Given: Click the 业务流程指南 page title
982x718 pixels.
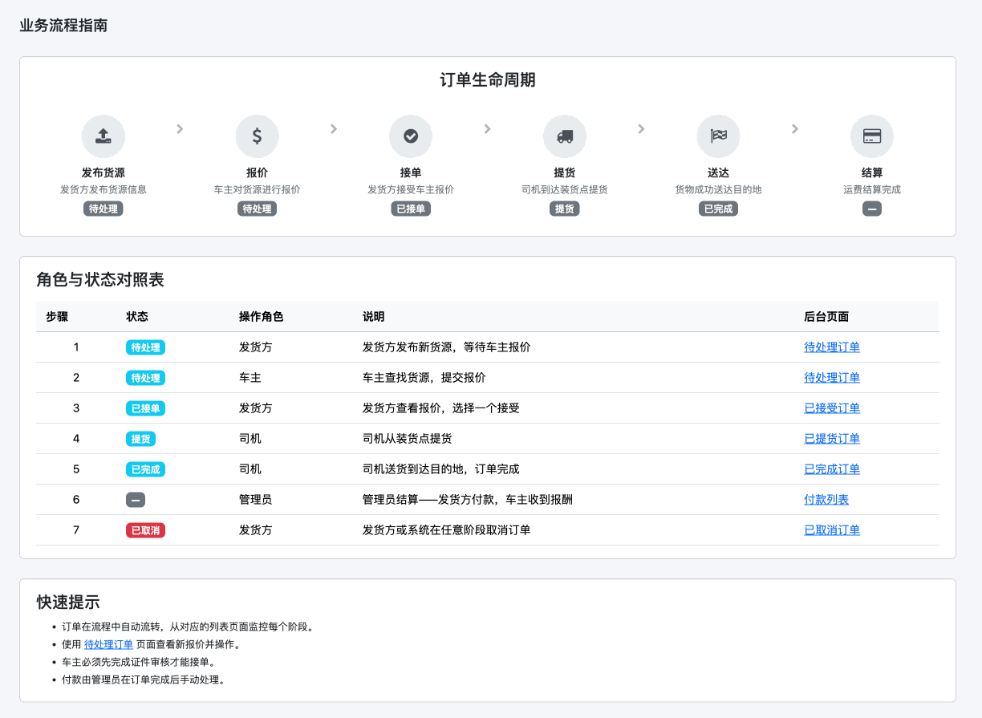Looking at the screenshot, I should (x=63, y=26).
